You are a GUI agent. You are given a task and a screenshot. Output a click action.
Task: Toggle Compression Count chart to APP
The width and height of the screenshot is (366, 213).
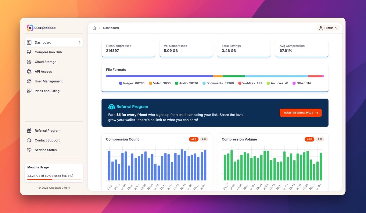[x=193, y=139]
